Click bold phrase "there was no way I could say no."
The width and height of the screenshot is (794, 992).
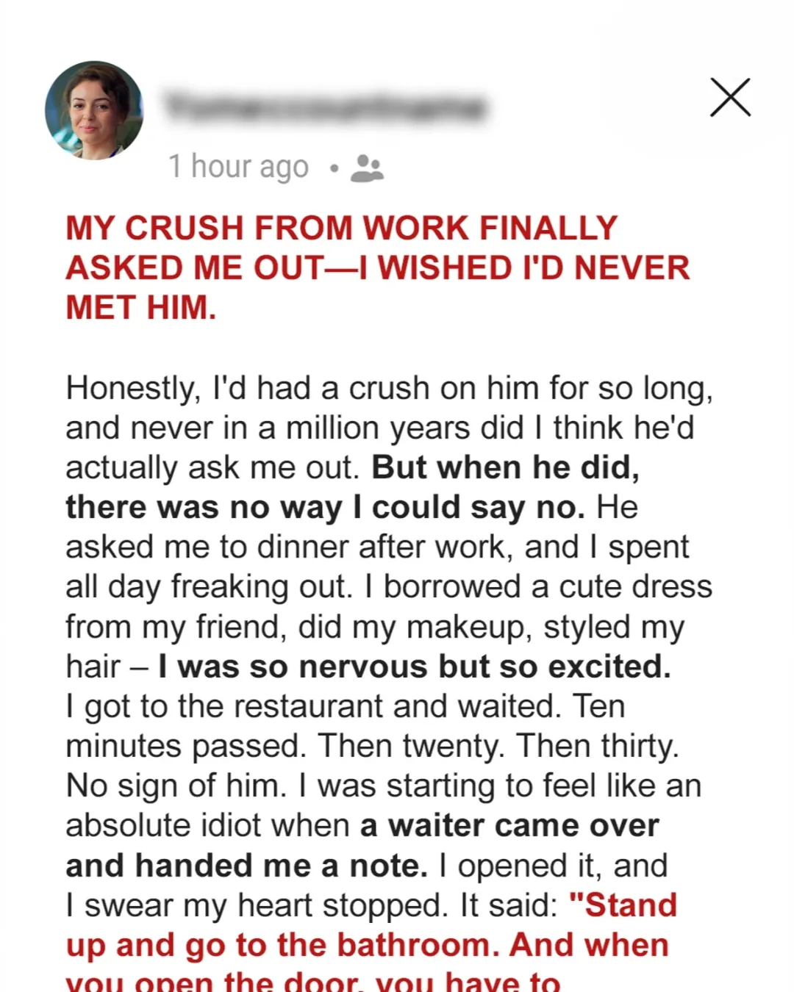pyautogui.click(x=326, y=508)
